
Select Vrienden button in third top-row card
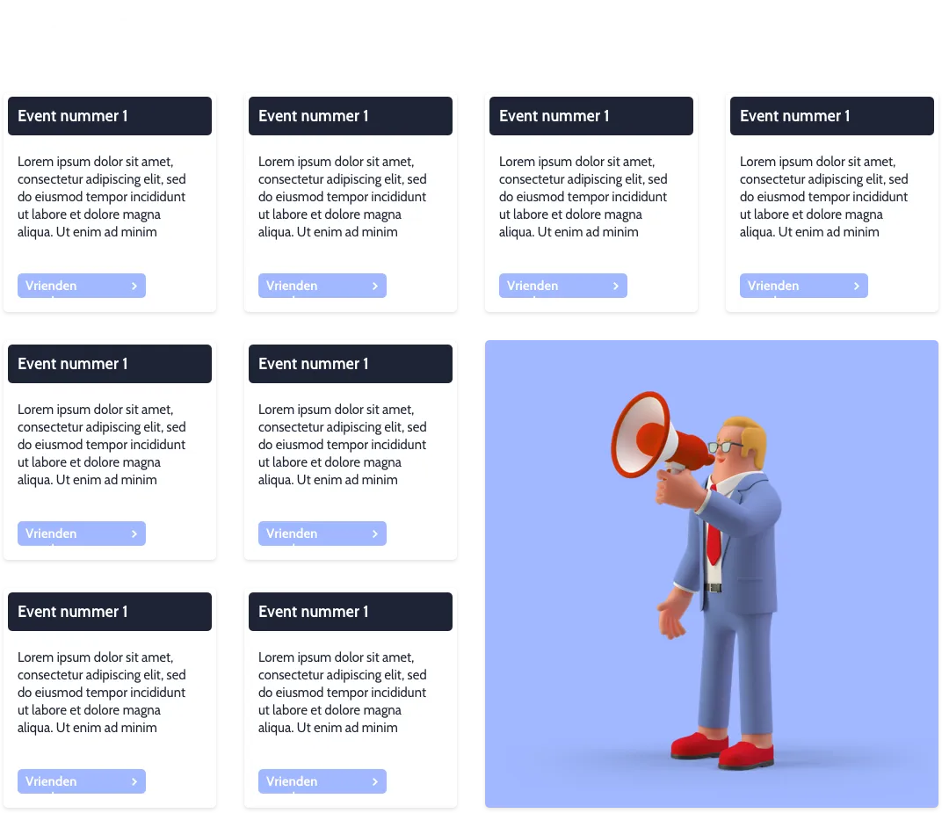click(563, 286)
